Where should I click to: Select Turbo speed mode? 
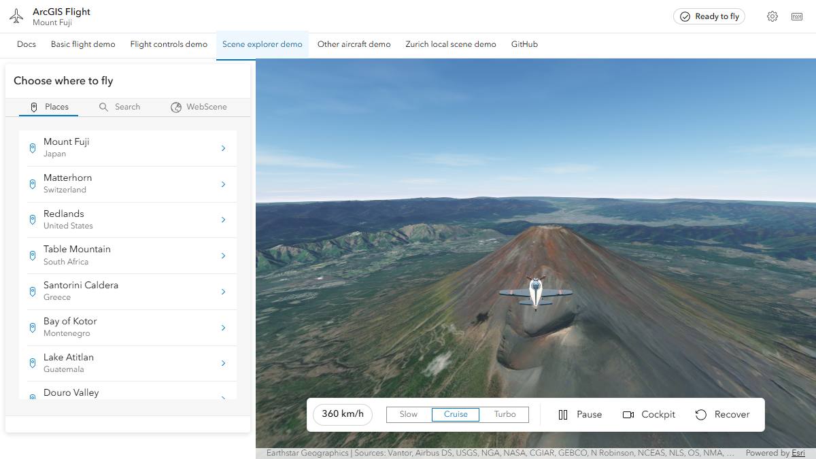(x=505, y=414)
